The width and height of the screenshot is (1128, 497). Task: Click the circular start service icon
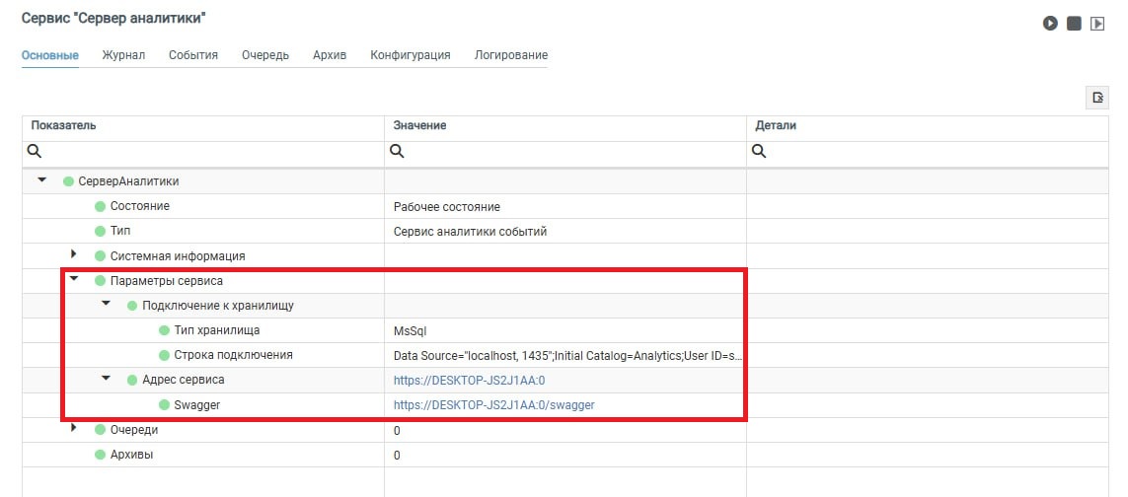point(1051,23)
